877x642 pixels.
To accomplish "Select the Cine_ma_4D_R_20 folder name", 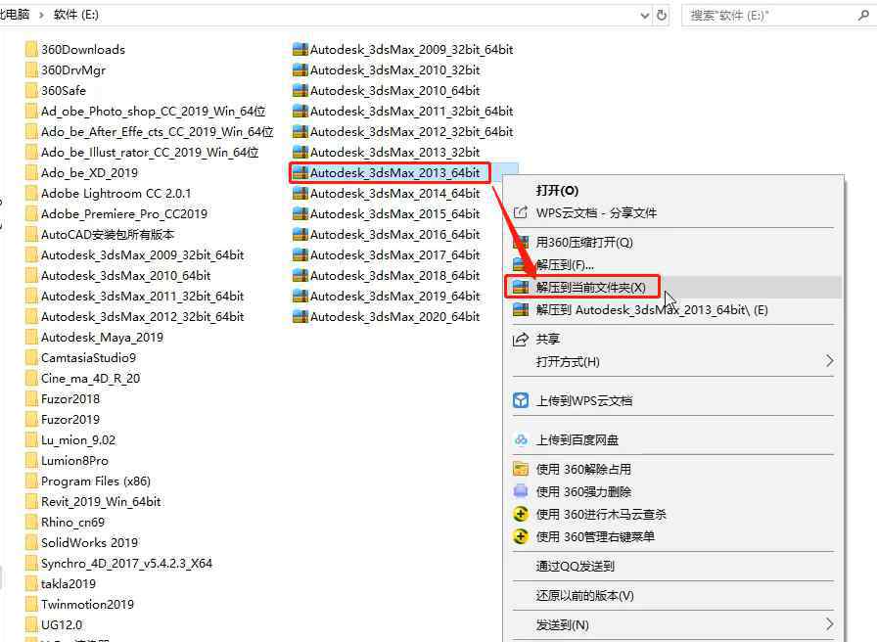I will (91, 379).
